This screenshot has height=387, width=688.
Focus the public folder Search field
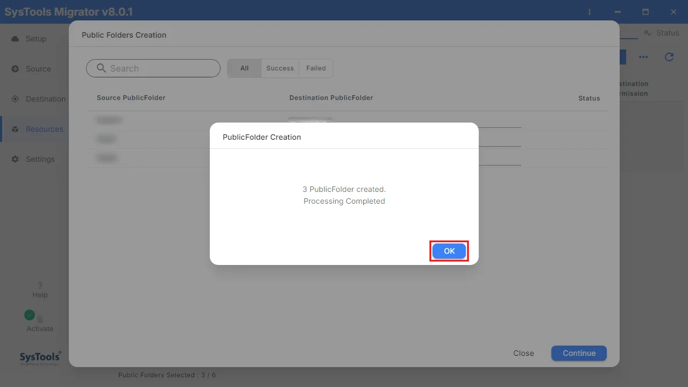(153, 68)
